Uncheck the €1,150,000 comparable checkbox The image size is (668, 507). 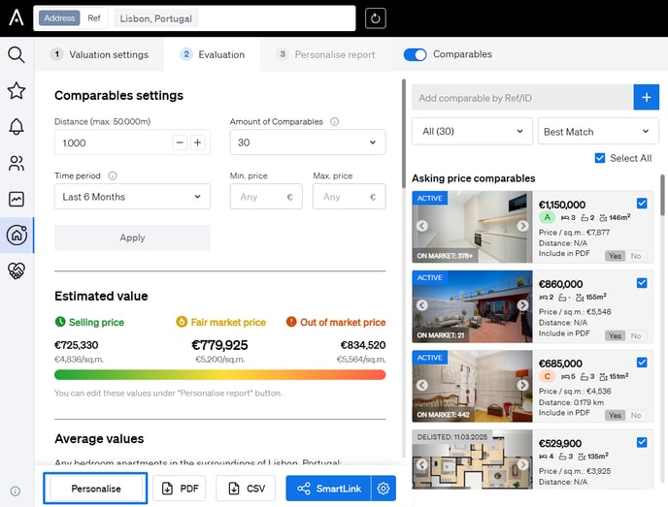pos(642,204)
